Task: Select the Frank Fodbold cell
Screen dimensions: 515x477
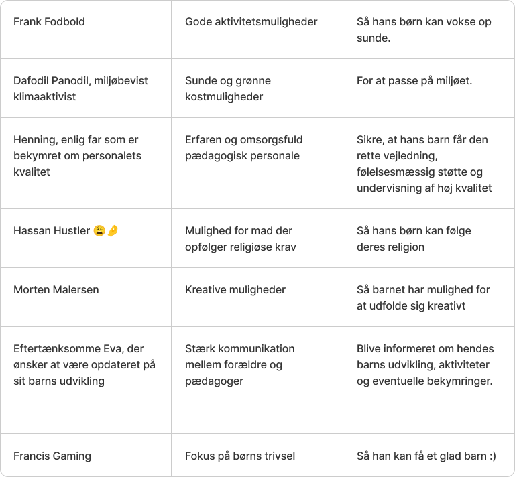Action: point(86,29)
